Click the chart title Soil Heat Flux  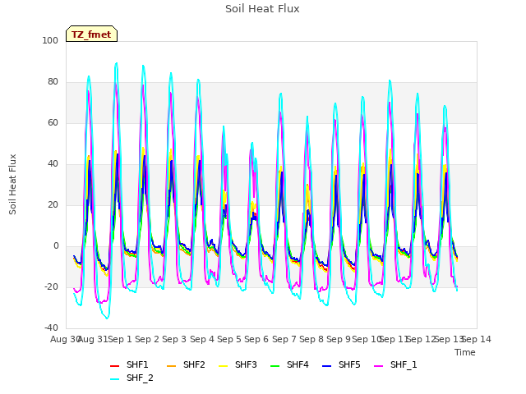pyautogui.click(x=262, y=9)
